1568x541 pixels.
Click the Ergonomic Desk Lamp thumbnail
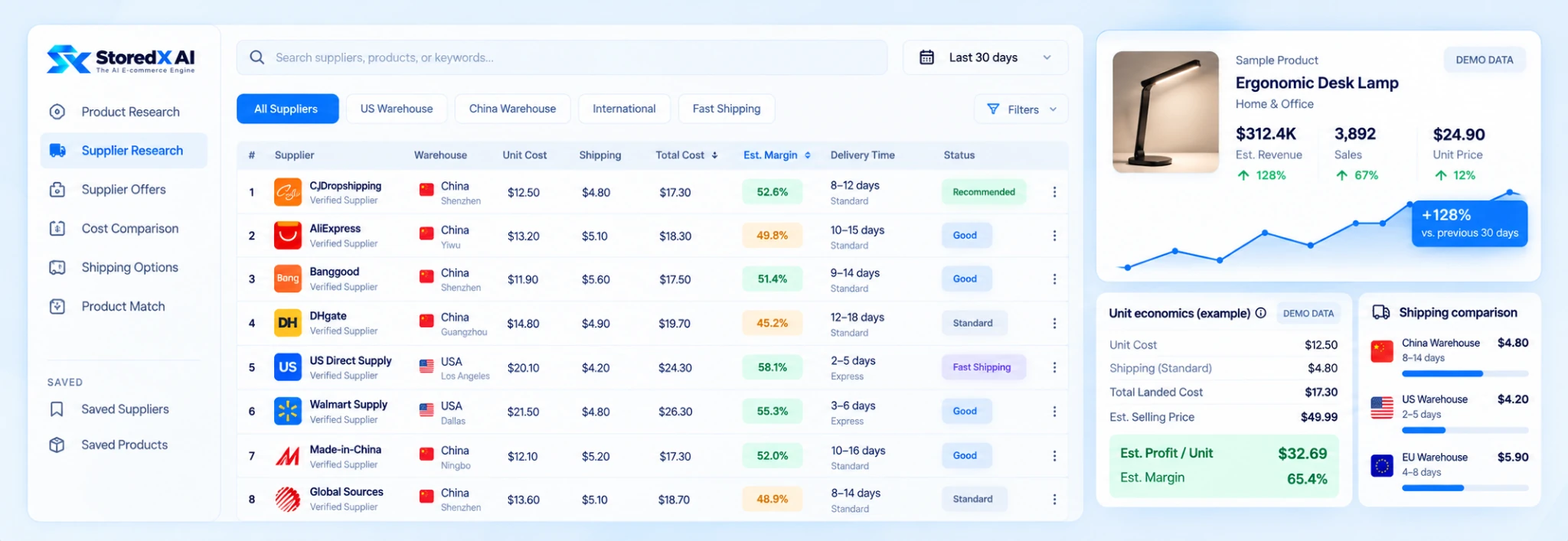(1165, 112)
